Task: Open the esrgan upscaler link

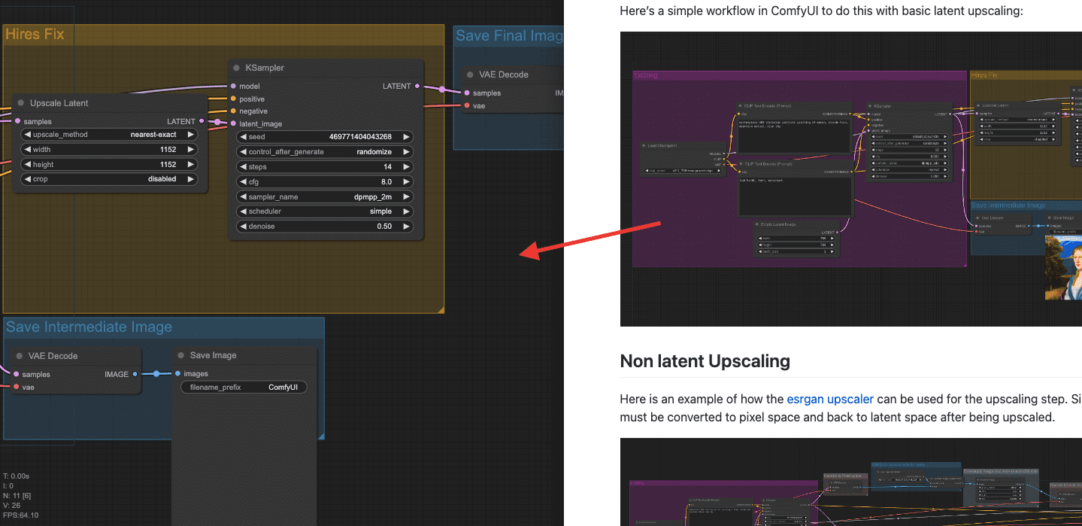Action: pyautogui.click(x=830, y=399)
